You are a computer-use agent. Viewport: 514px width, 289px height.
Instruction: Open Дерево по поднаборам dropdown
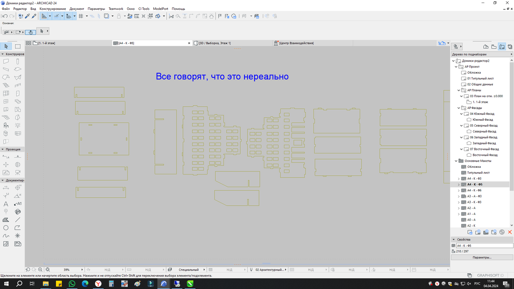point(482,54)
